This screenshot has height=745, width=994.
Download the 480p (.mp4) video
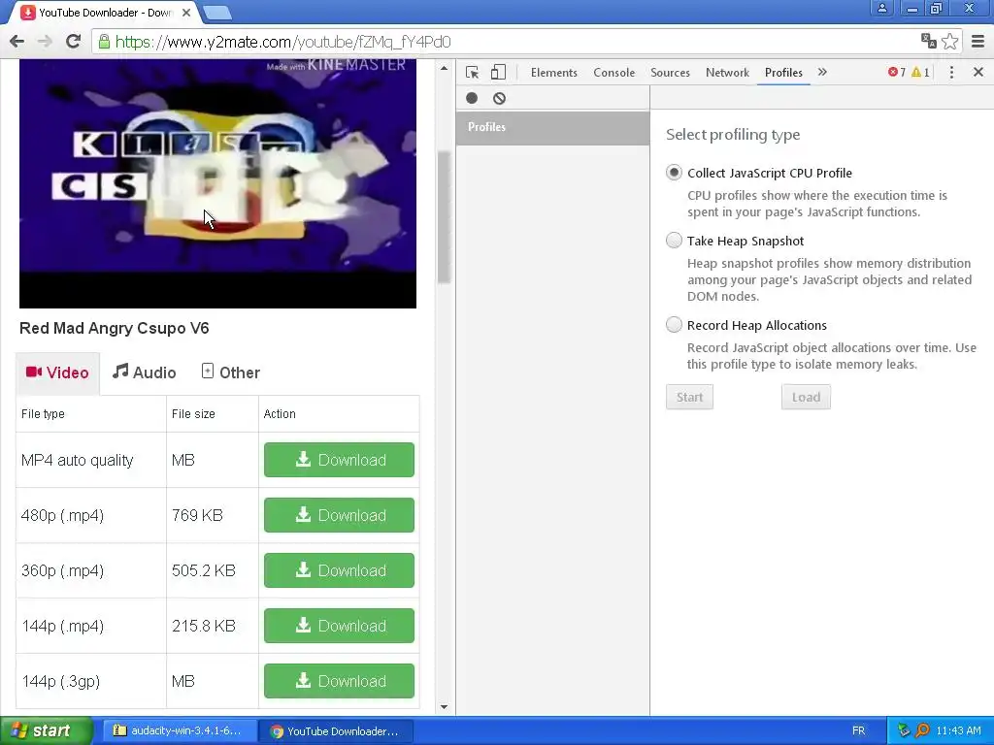point(339,515)
